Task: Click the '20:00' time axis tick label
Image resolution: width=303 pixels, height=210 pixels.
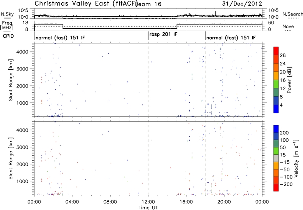Action: pos(224,202)
